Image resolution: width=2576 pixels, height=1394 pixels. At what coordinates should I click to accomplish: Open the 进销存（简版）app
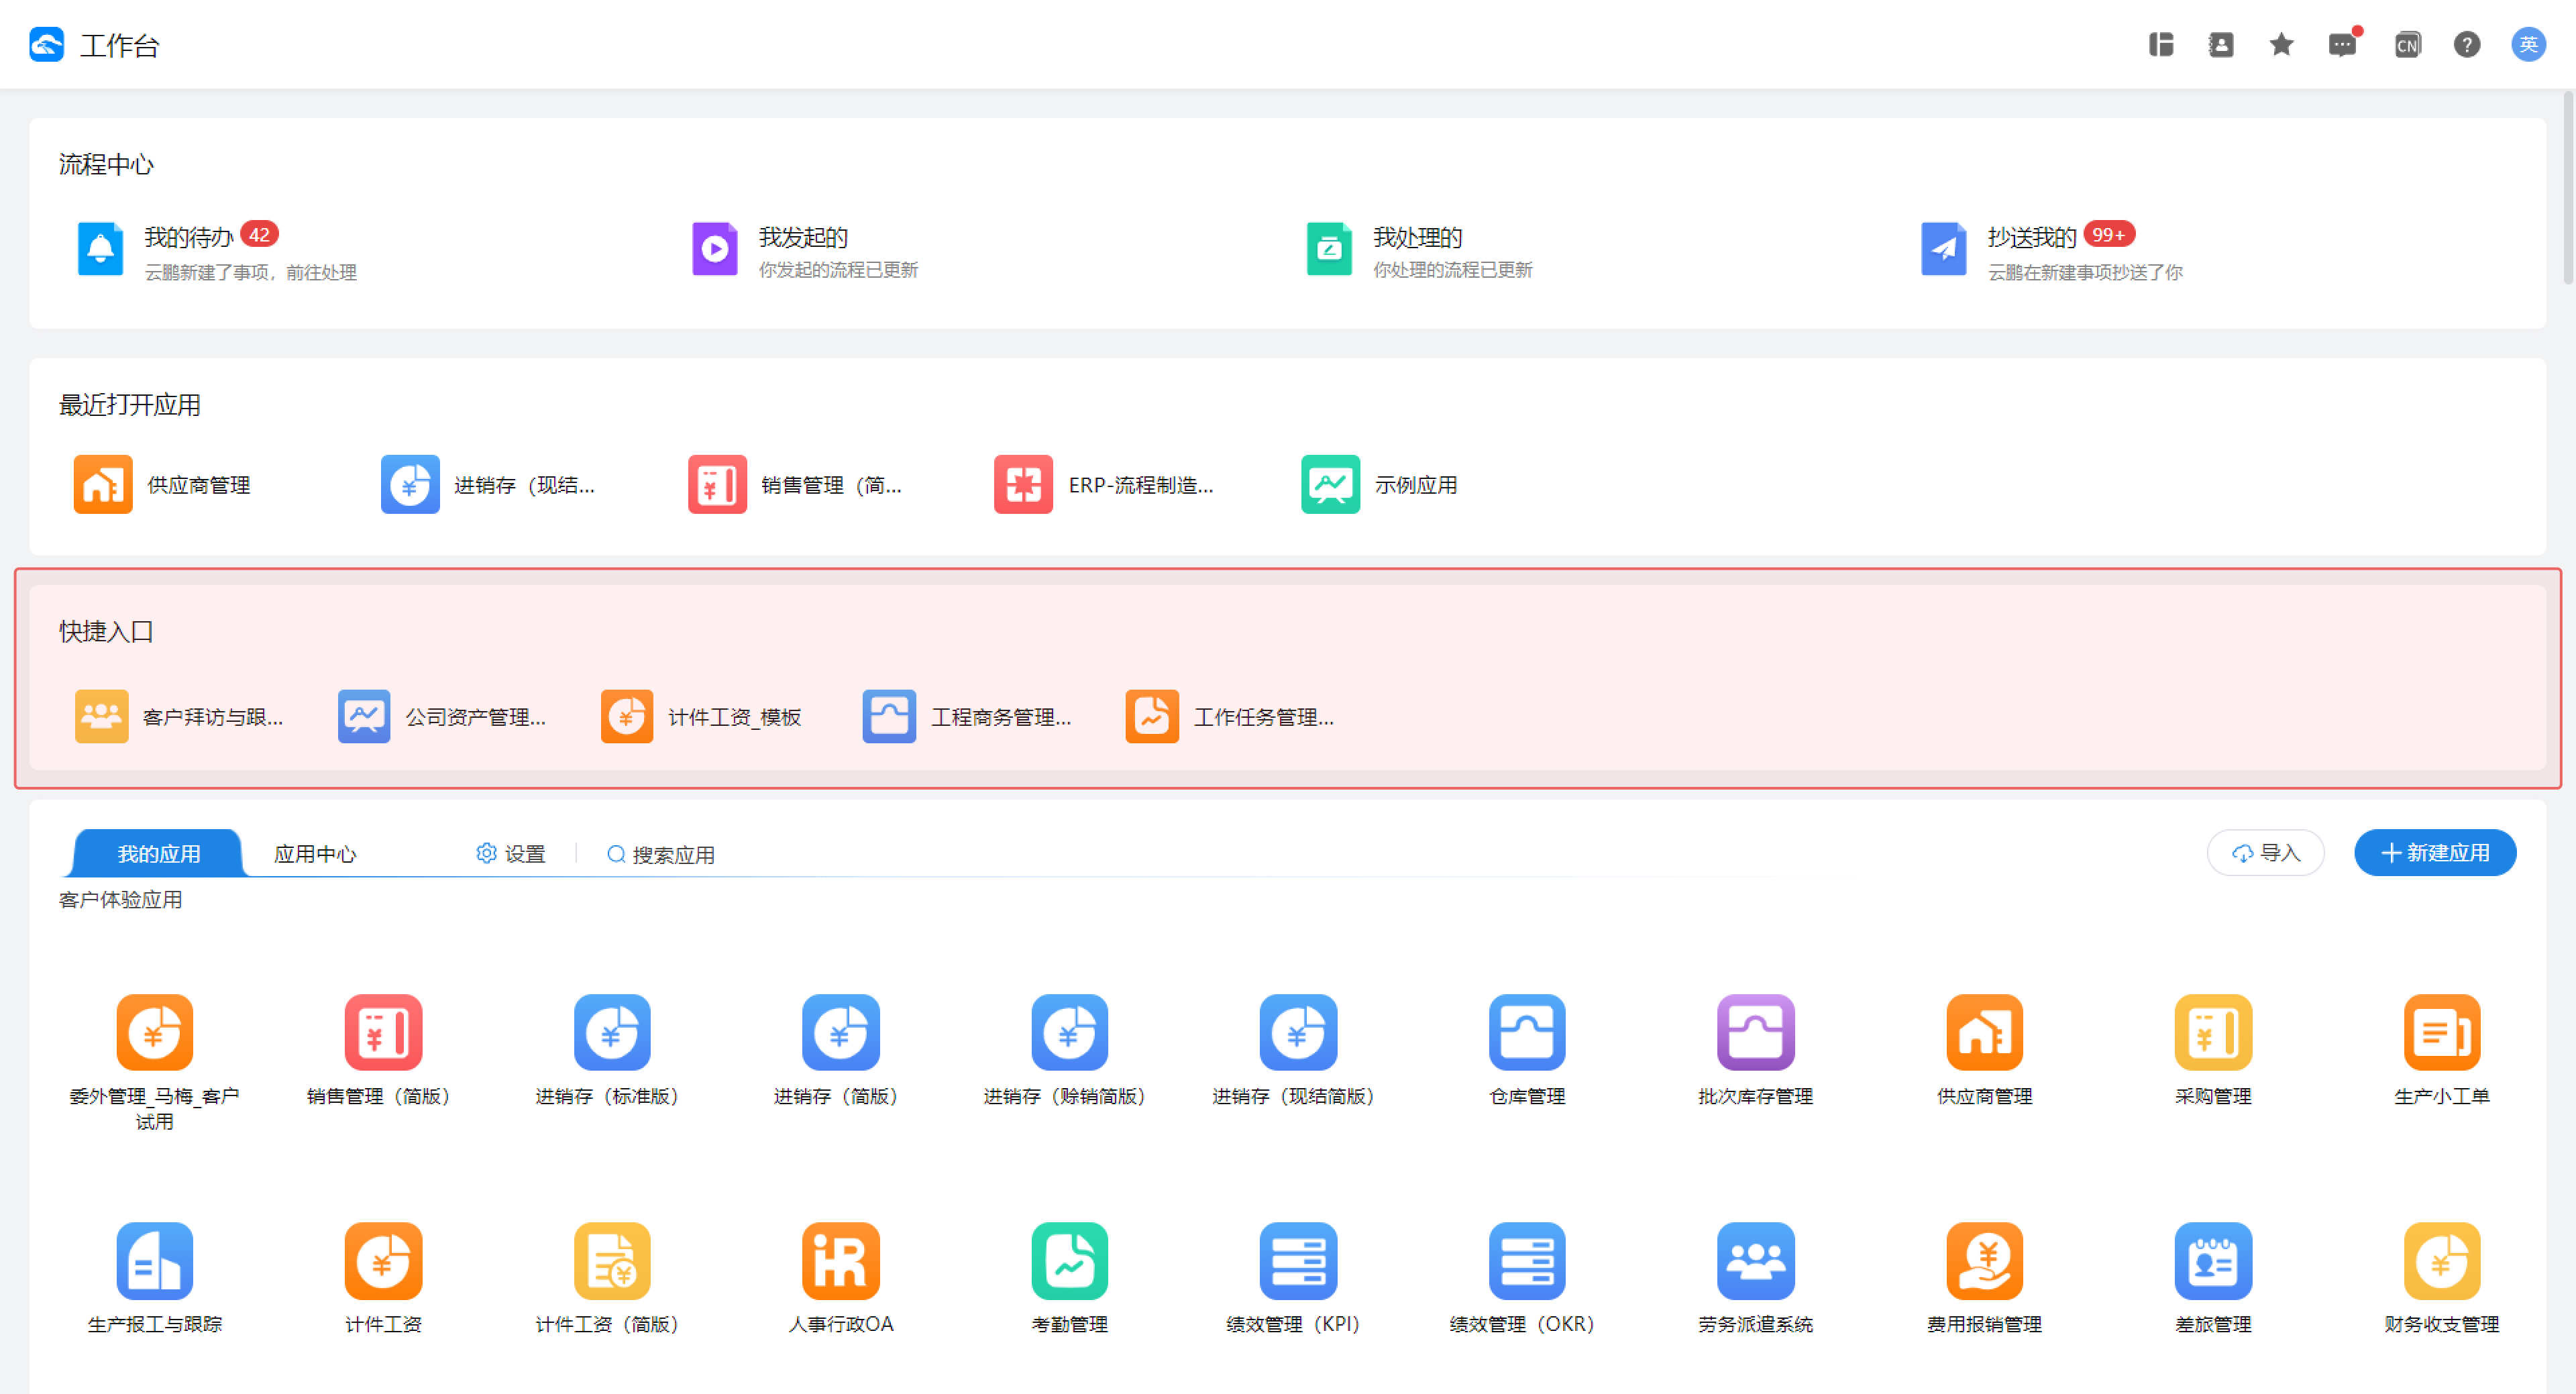[841, 1032]
